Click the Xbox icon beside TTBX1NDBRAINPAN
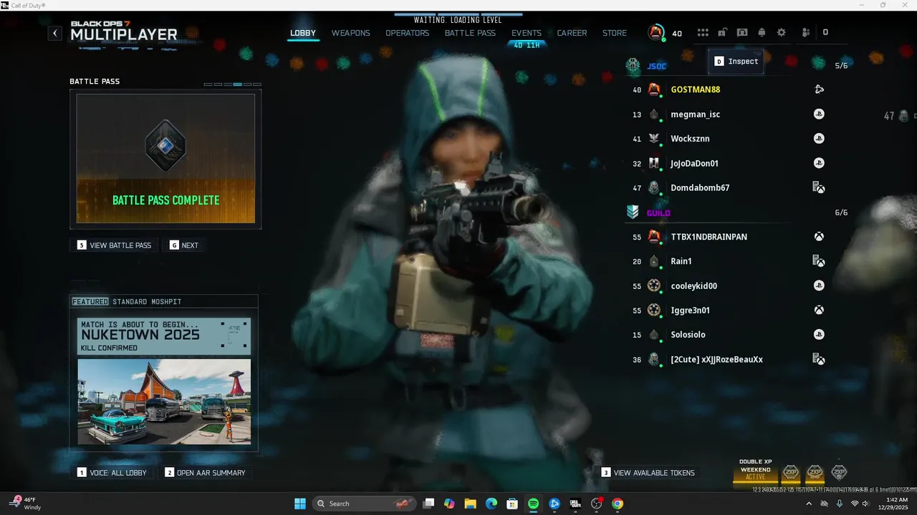 click(819, 237)
